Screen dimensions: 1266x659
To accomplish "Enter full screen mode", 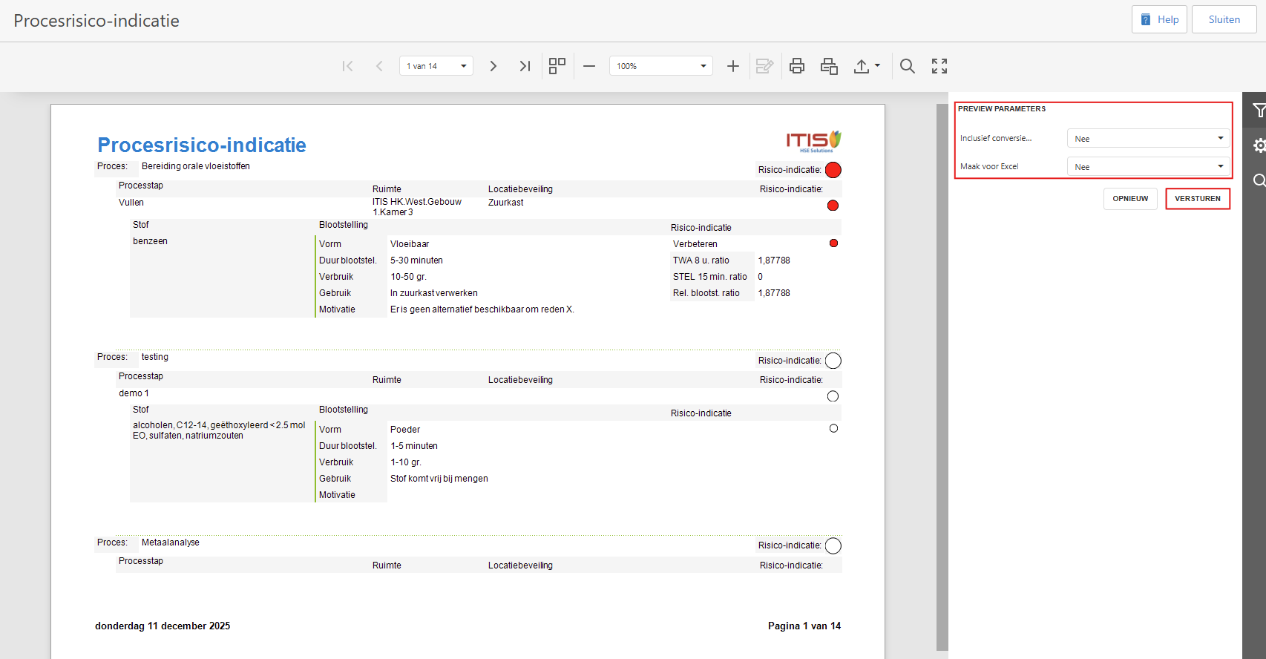I will coord(939,66).
